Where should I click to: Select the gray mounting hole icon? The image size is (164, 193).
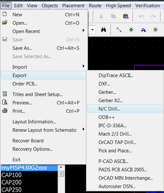coord(155,30)
